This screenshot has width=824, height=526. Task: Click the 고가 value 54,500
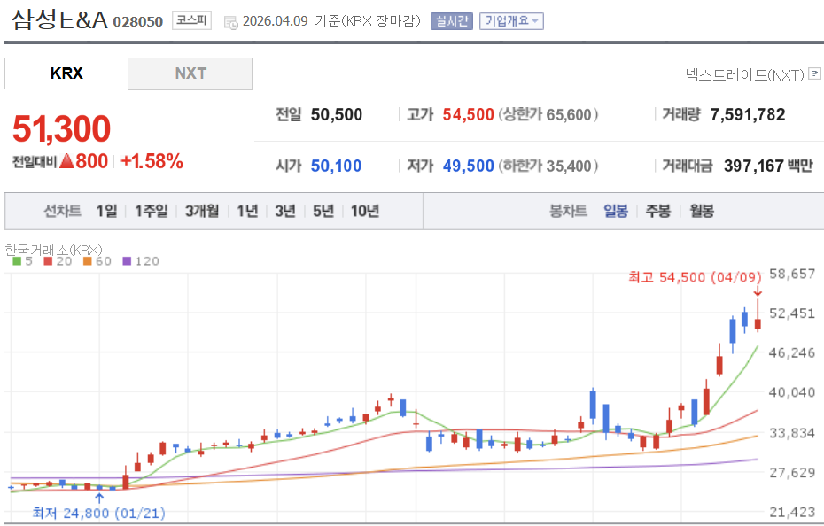pos(468,114)
